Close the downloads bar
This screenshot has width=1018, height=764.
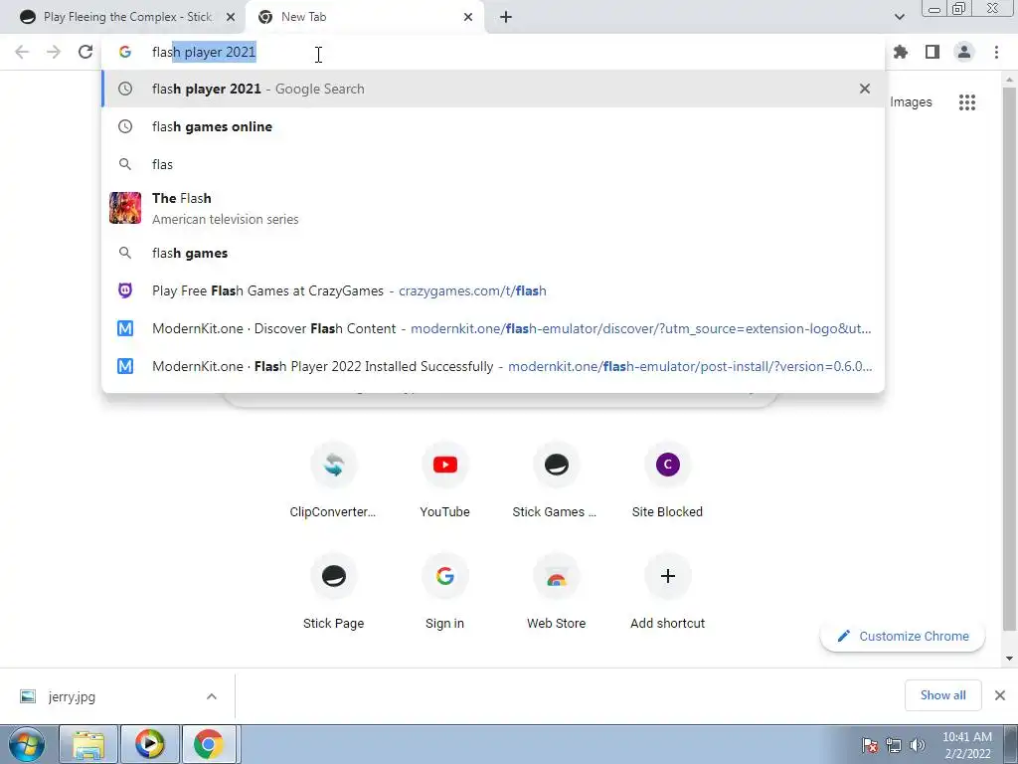point(1000,695)
